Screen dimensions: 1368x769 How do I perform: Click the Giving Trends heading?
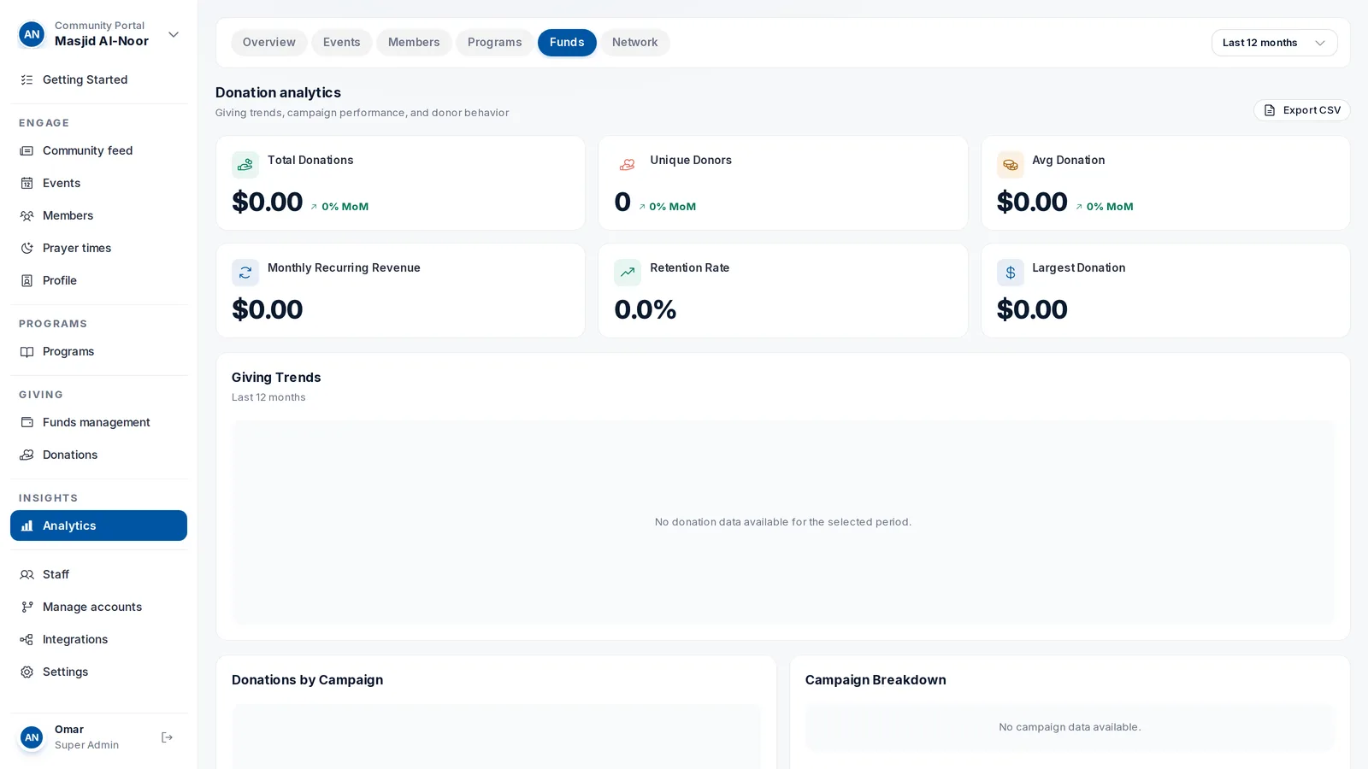pos(276,378)
